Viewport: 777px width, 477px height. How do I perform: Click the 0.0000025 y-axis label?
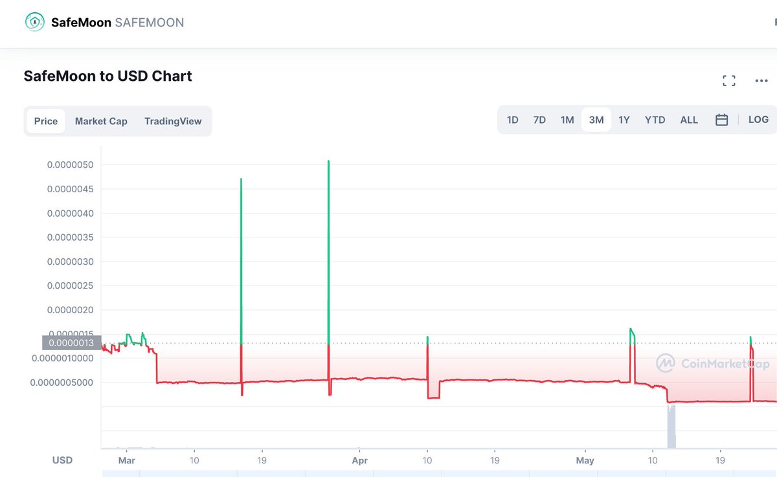click(x=70, y=286)
